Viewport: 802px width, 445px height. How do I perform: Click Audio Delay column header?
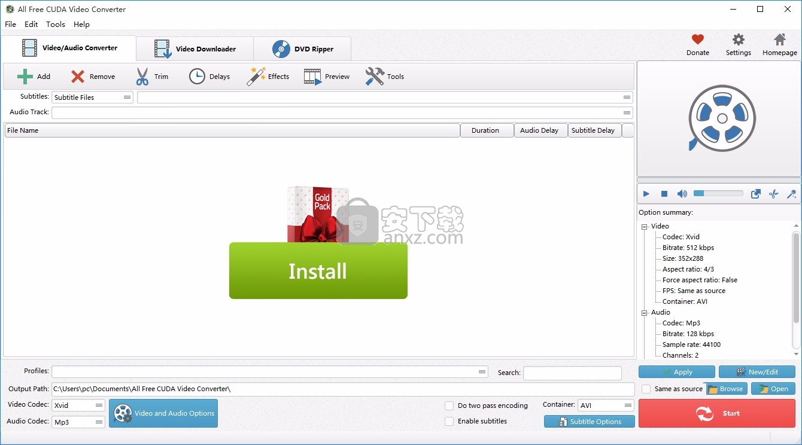click(x=541, y=130)
